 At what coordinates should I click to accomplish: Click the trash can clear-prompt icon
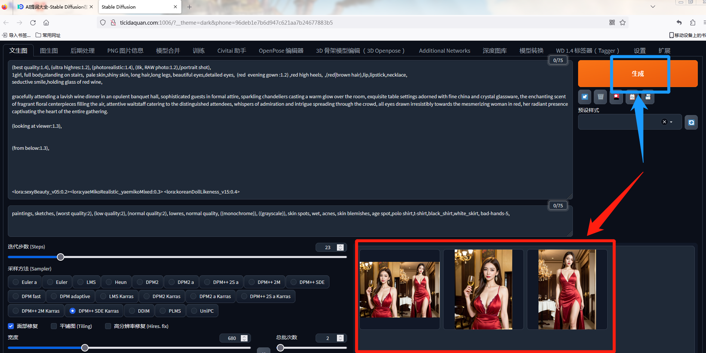(x=601, y=97)
